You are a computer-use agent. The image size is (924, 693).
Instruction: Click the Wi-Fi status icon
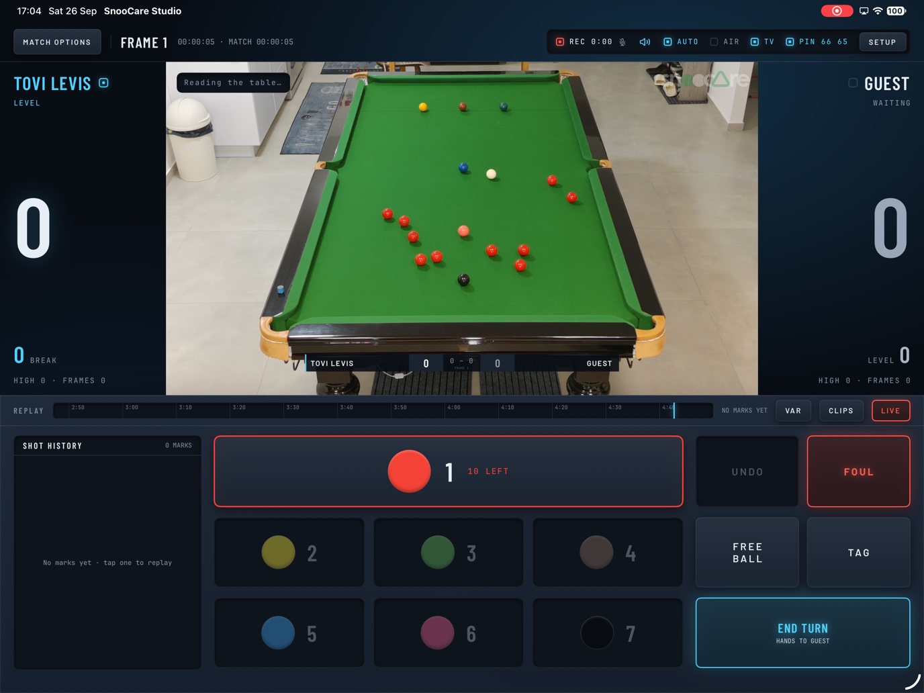tap(878, 11)
